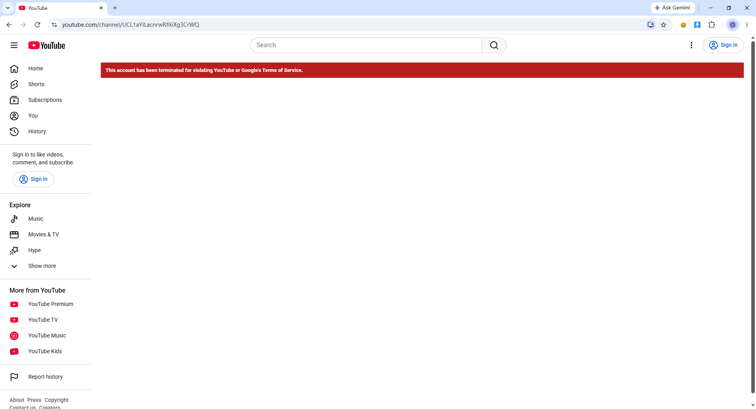This screenshot has width=756, height=409.
Task: Click the page vertical scrollbar
Action: click(x=753, y=216)
